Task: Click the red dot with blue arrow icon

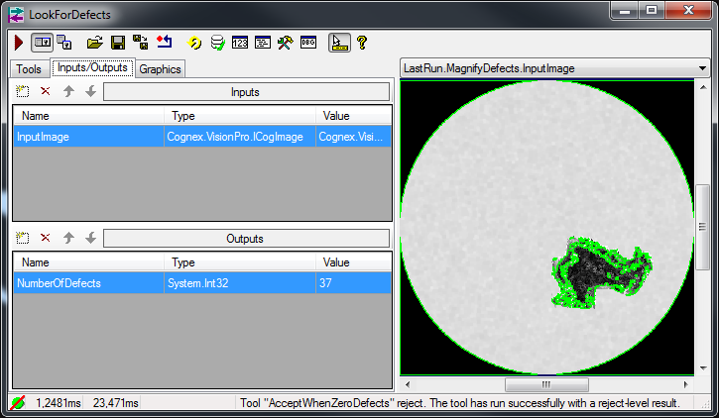Action: click(x=165, y=43)
